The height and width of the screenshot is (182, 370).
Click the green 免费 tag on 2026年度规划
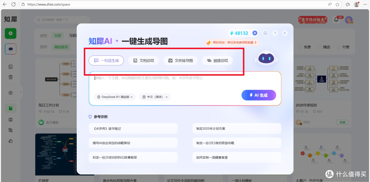[342, 122]
